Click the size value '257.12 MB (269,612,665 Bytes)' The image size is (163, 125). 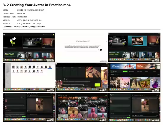pos(31,10)
